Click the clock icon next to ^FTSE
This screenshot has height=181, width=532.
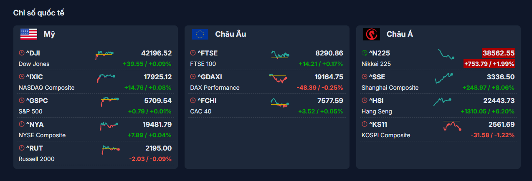click(x=193, y=53)
